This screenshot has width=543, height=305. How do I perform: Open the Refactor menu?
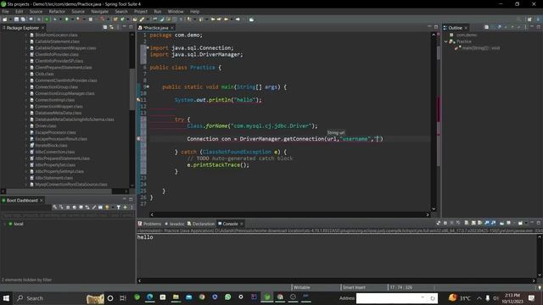pyautogui.click(x=57, y=11)
